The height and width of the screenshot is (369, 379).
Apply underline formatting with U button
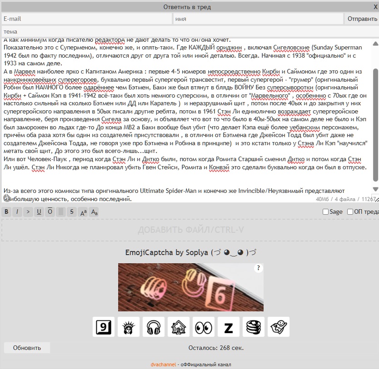pyautogui.click(x=39, y=212)
